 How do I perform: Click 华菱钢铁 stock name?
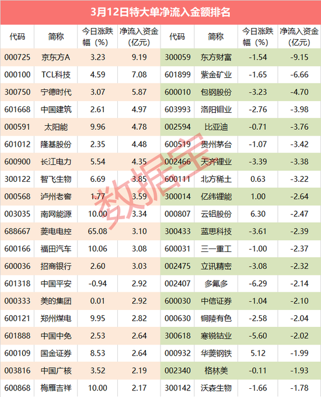[x=216, y=353]
